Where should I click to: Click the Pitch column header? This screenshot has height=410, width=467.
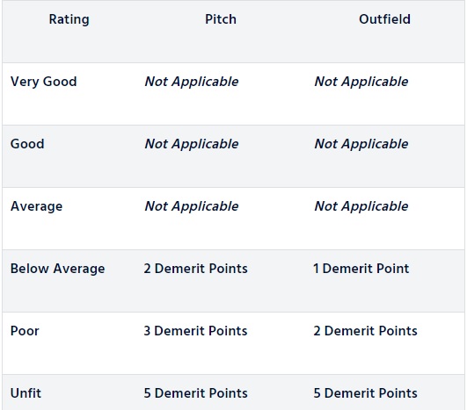(x=221, y=19)
